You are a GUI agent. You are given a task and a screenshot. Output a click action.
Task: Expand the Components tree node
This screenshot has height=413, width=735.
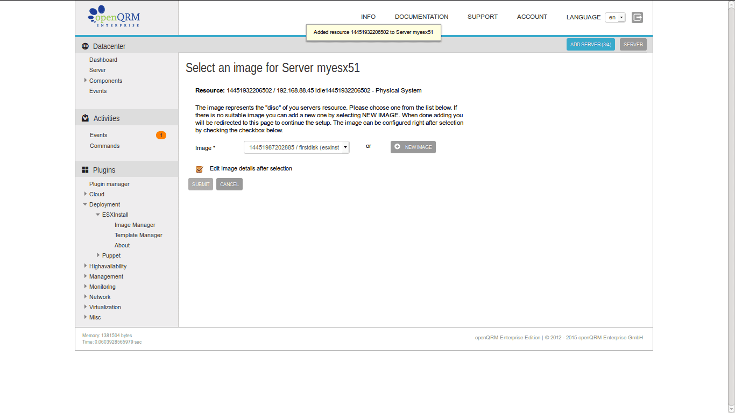(86, 81)
